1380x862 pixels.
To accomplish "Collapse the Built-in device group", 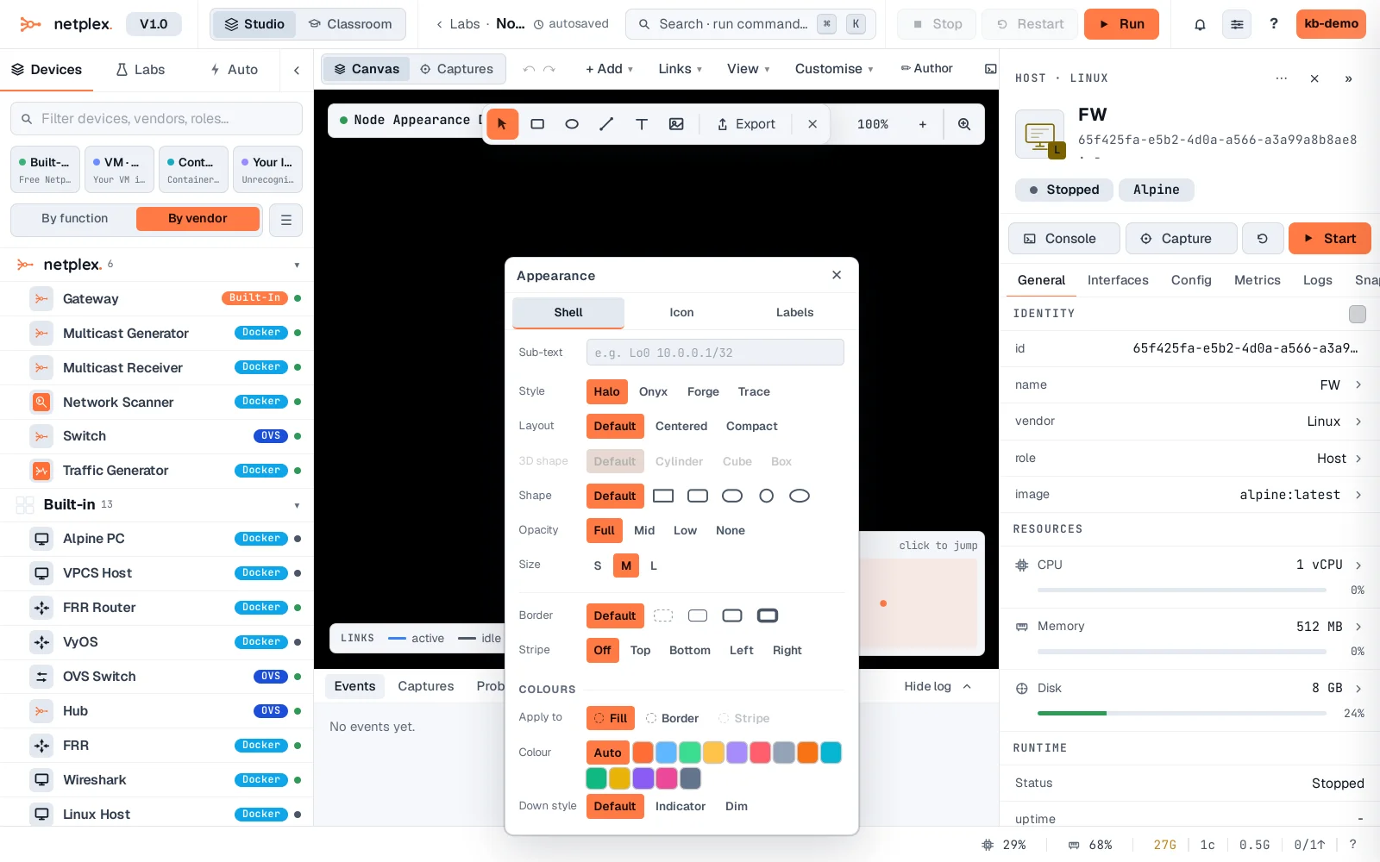I will click(x=297, y=505).
